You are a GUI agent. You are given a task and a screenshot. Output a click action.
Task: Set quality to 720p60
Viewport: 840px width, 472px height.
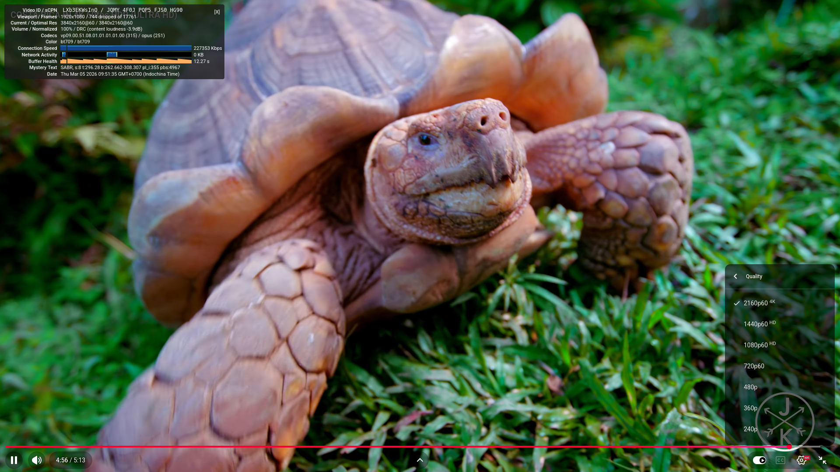pyautogui.click(x=754, y=366)
